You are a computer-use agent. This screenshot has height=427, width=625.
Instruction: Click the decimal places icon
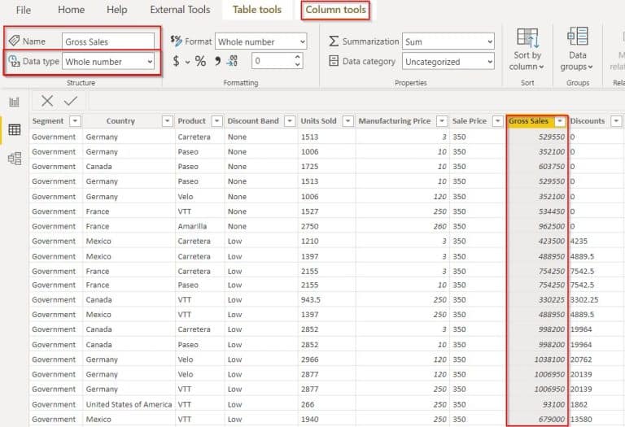tap(232, 61)
